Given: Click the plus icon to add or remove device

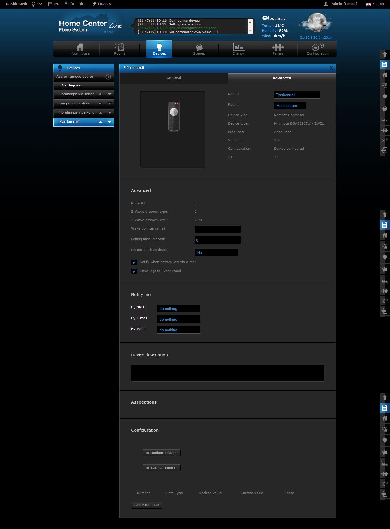Looking at the screenshot, I should click(108, 77).
